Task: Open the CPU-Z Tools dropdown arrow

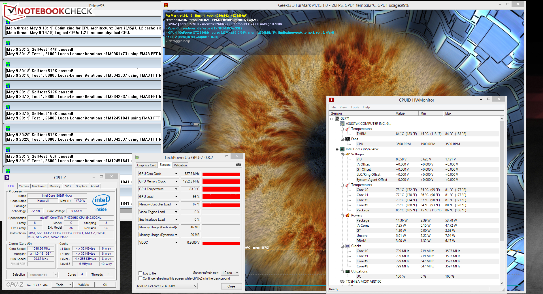Action: [70, 285]
